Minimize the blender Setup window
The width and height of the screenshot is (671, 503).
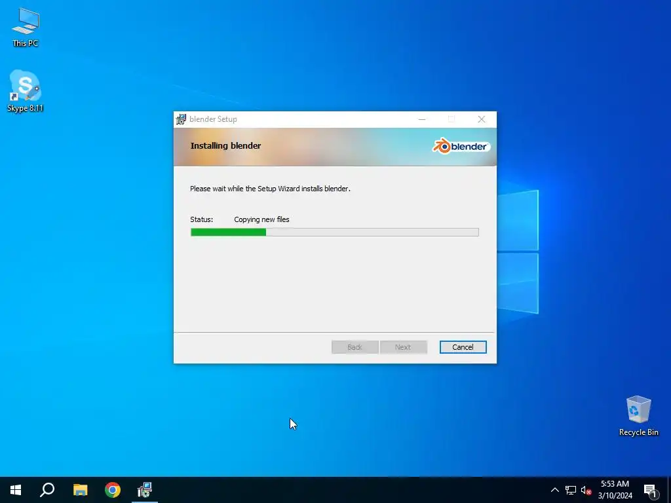pos(422,119)
